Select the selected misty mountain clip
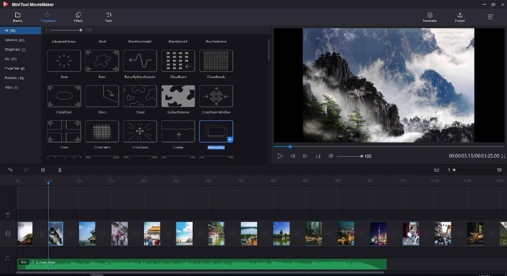The width and height of the screenshot is (507, 276). click(x=56, y=233)
